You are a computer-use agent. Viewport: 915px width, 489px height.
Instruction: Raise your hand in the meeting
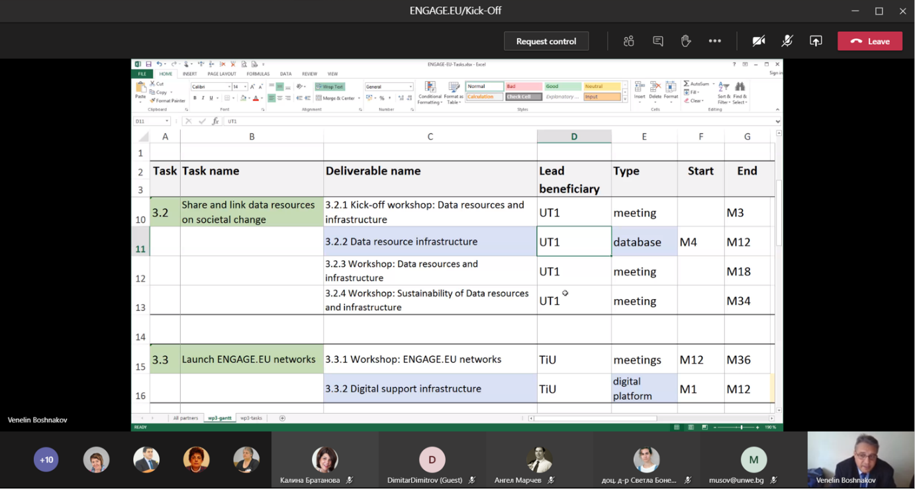tap(686, 41)
